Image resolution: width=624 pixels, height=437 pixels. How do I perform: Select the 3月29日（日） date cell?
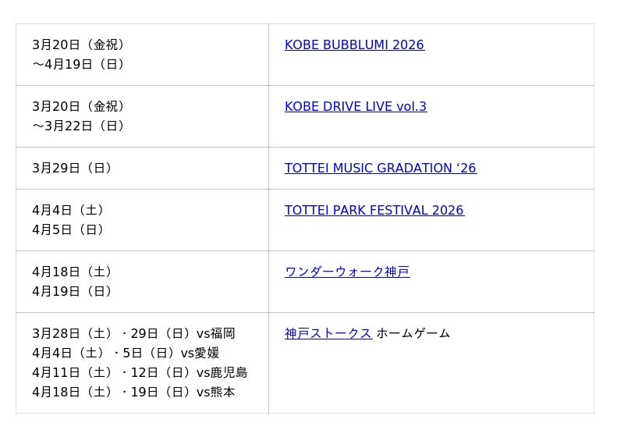coord(72,169)
